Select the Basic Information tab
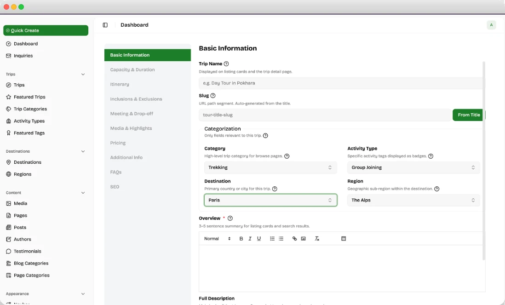This screenshot has height=305, width=505. click(x=148, y=55)
